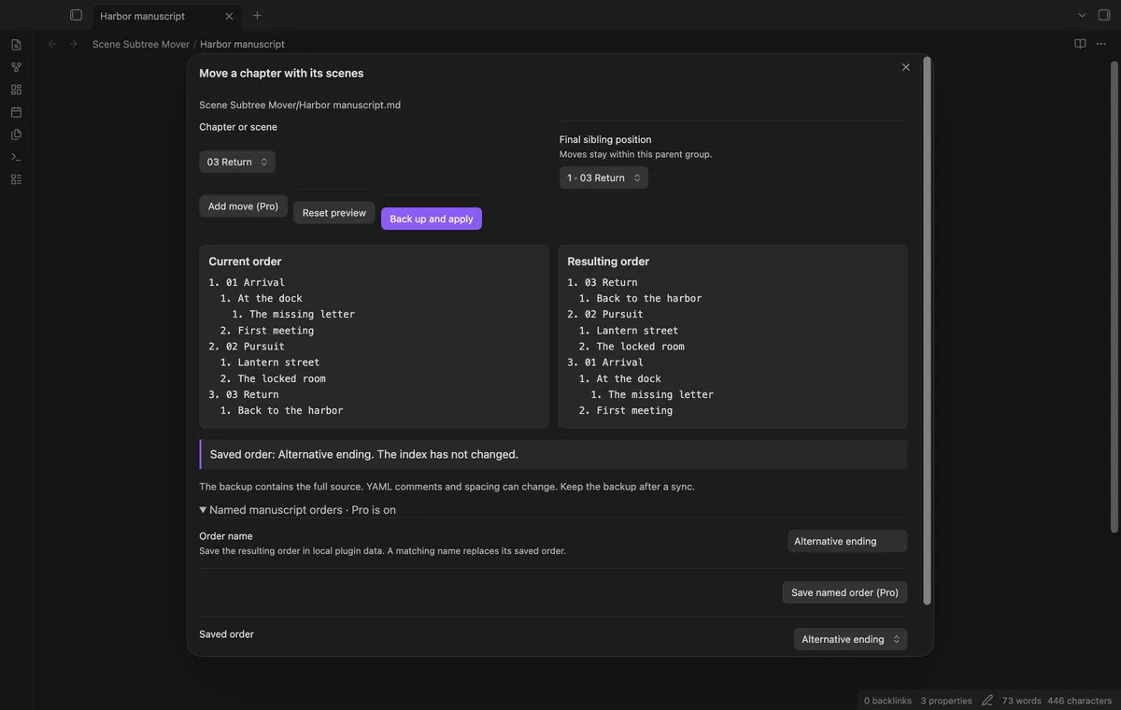Open command palette terminal icon in ribbon
1121x710 pixels.
click(x=16, y=157)
